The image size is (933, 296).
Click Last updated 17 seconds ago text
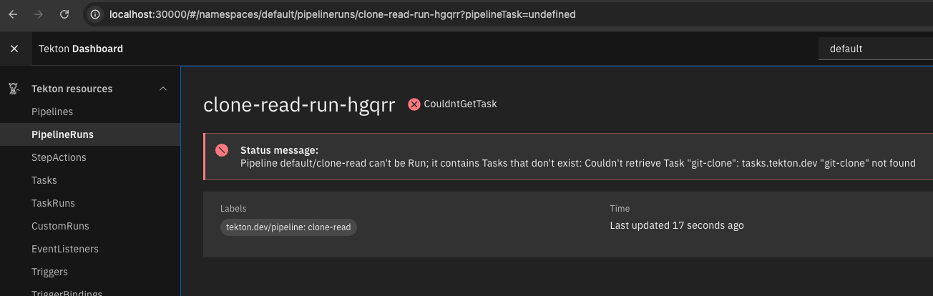point(677,225)
